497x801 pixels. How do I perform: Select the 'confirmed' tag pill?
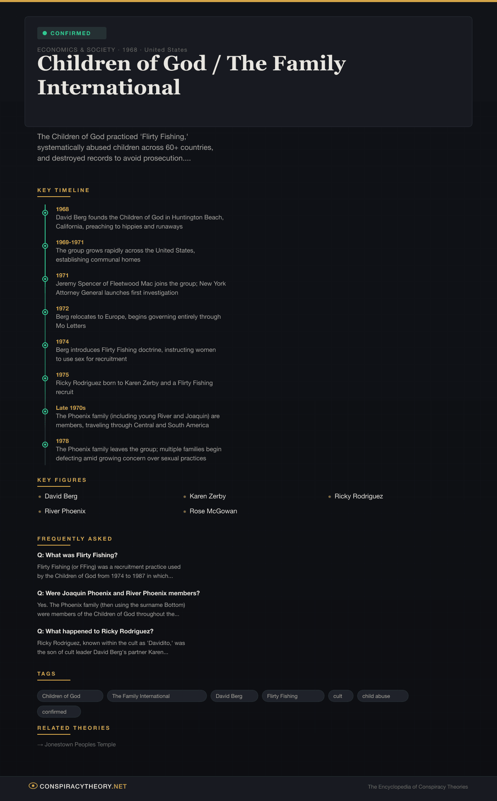point(59,712)
